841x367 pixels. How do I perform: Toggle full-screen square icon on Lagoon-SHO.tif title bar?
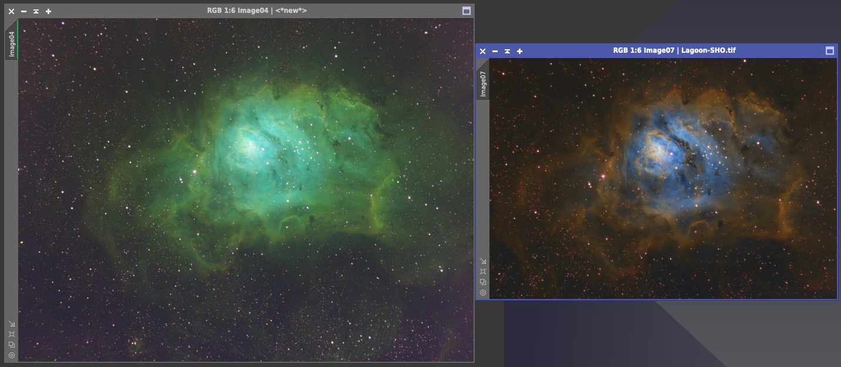click(830, 51)
